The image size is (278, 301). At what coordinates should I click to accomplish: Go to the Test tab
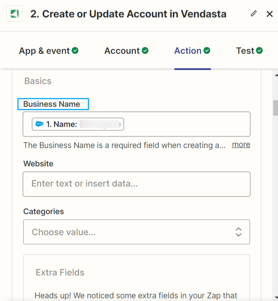coord(250,51)
